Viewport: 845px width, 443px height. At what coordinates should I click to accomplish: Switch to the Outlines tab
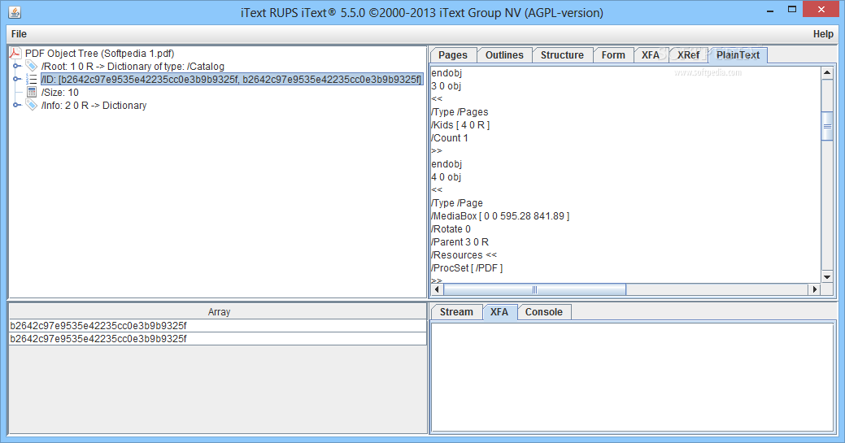coord(504,55)
